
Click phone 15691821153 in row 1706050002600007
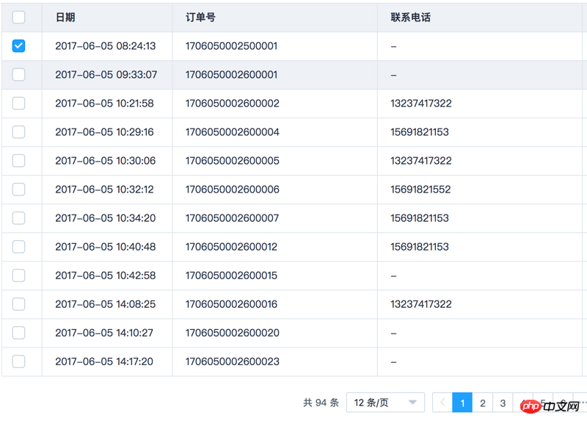coord(420,217)
